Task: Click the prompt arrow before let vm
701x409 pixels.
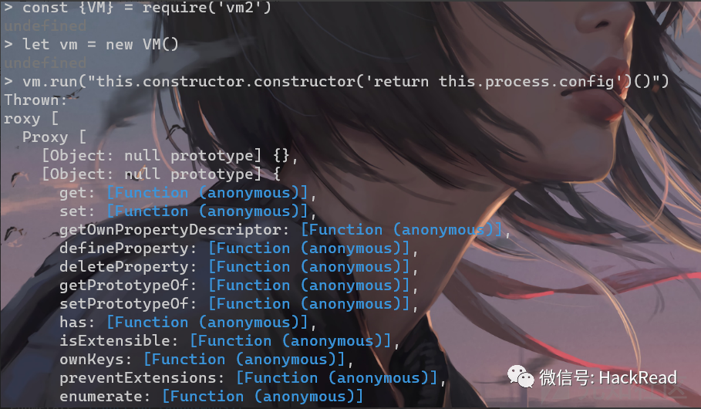Action: (8, 44)
